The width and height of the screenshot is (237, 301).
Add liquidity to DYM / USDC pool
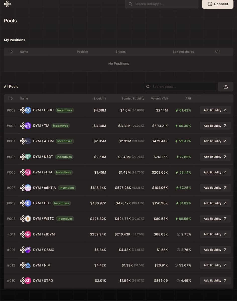pyautogui.click(x=215, y=110)
